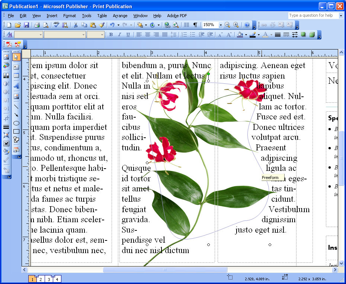346x284 pixels.
Task: Click the Cut scissors icon
Action: click(x=76, y=25)
